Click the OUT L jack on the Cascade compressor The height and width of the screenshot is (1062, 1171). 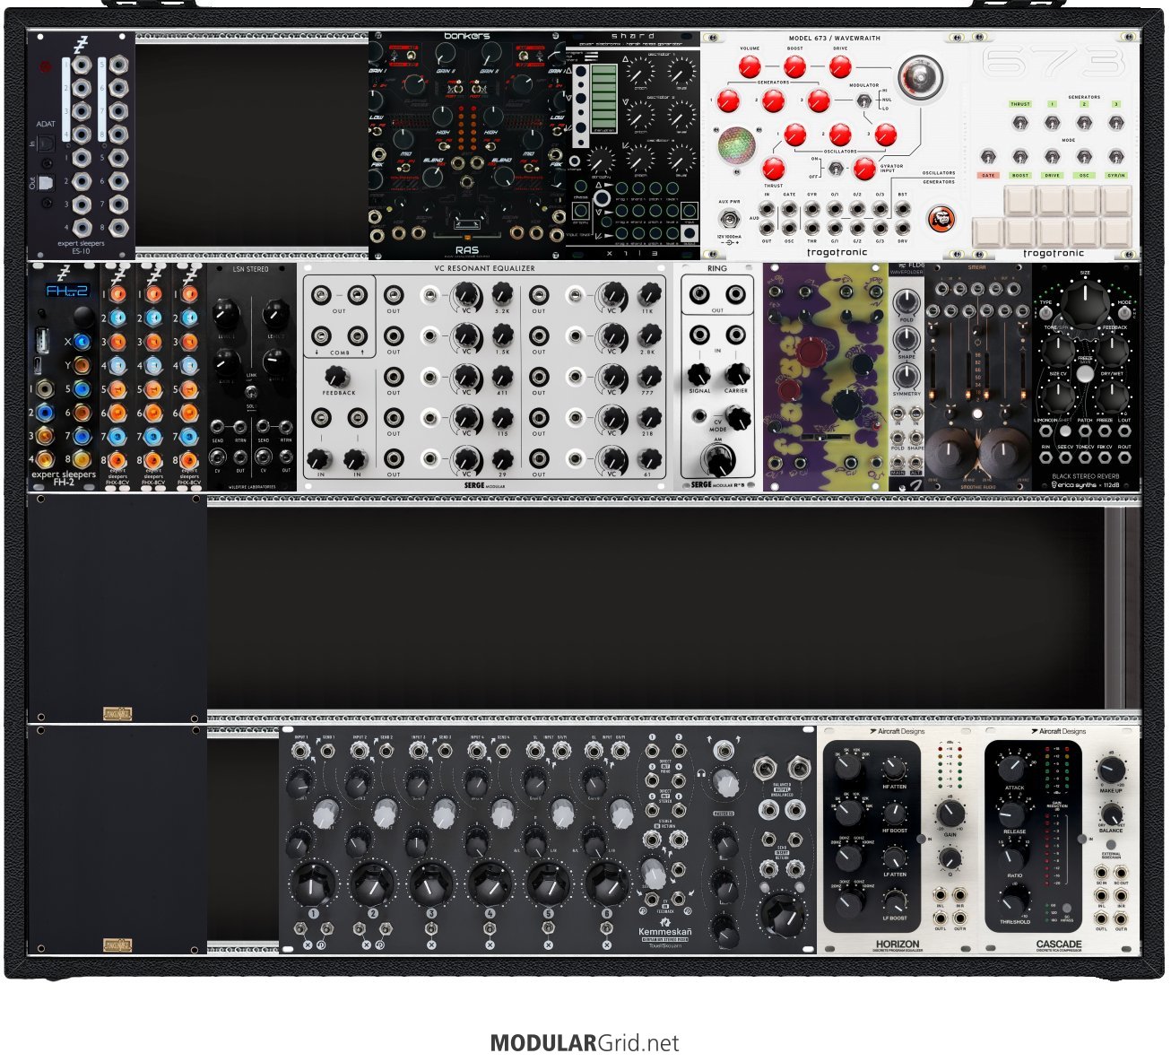pos(1101,917)
